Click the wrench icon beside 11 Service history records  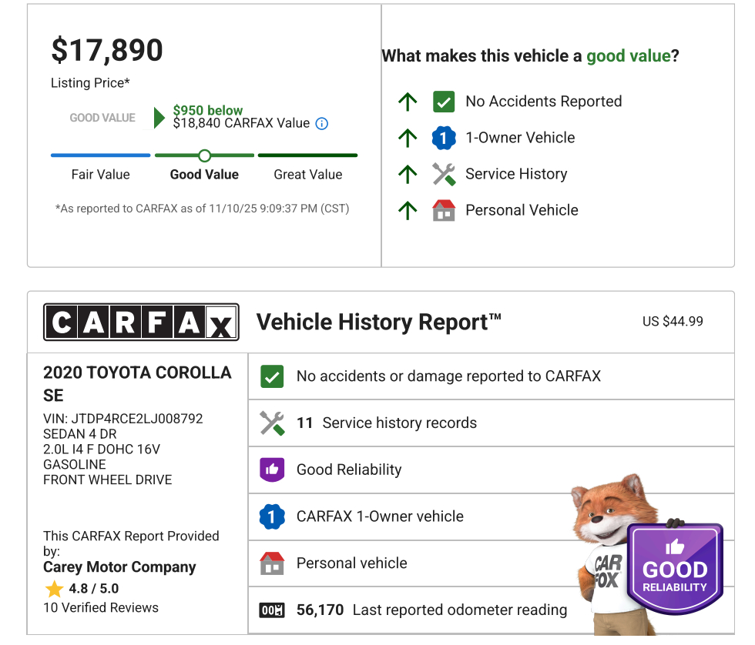click(272, 423)
